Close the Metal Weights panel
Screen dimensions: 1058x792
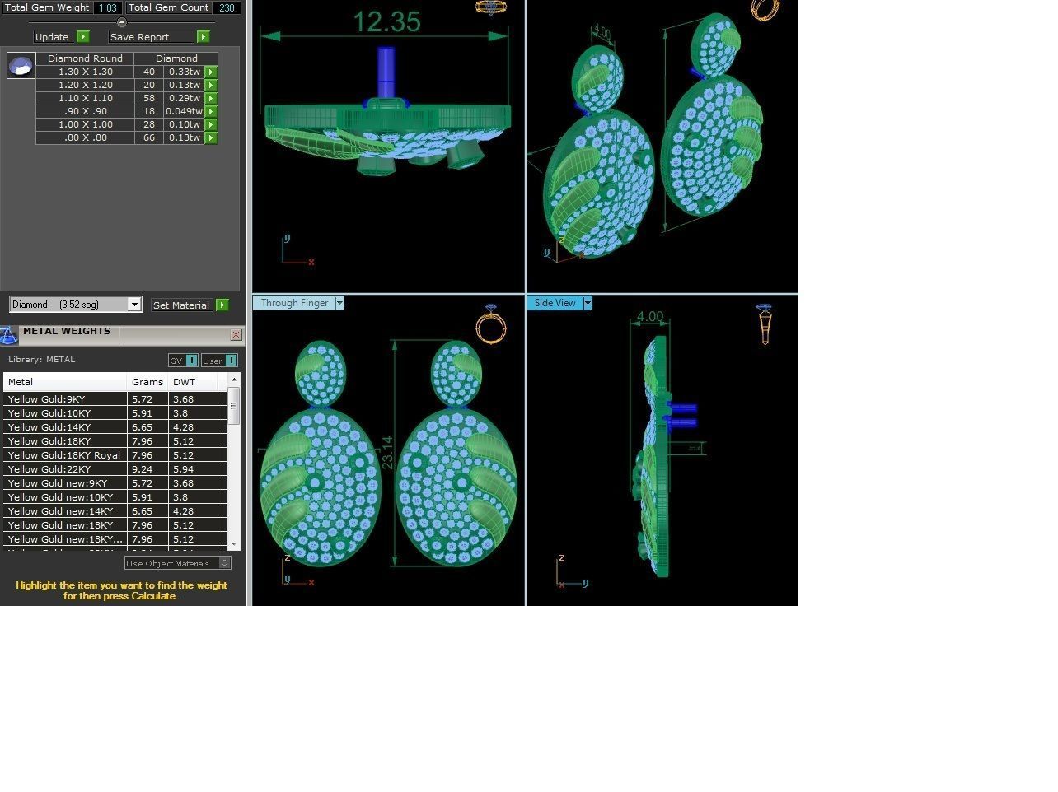pyautogui.click(x=236, y=335)
